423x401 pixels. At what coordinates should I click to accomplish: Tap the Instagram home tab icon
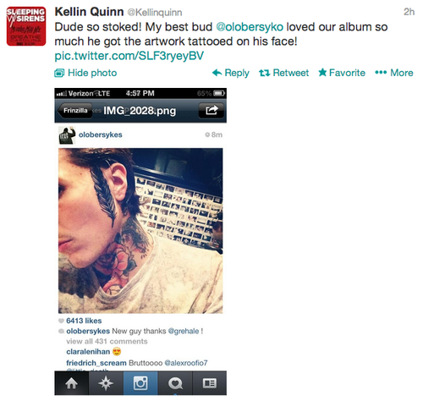(x=72, y=383)
